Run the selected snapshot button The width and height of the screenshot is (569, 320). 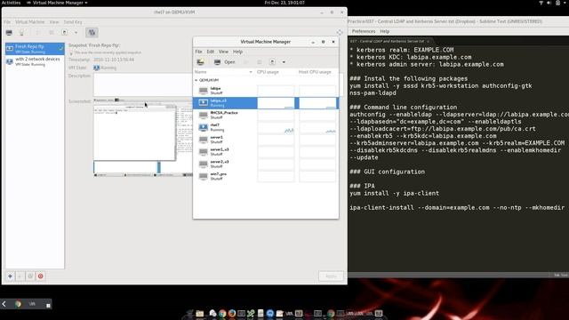click(x=20, y=276)
